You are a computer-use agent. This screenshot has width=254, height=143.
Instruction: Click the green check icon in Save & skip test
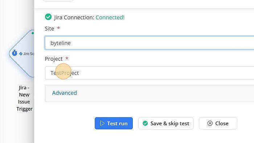(145, 123)
